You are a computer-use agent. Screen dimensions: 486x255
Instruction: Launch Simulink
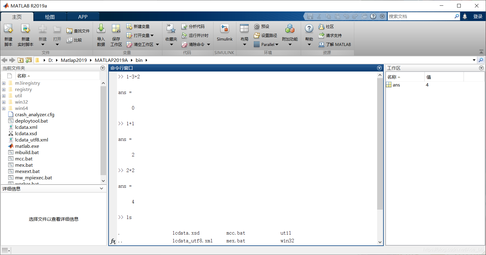(x=225, y=32)
